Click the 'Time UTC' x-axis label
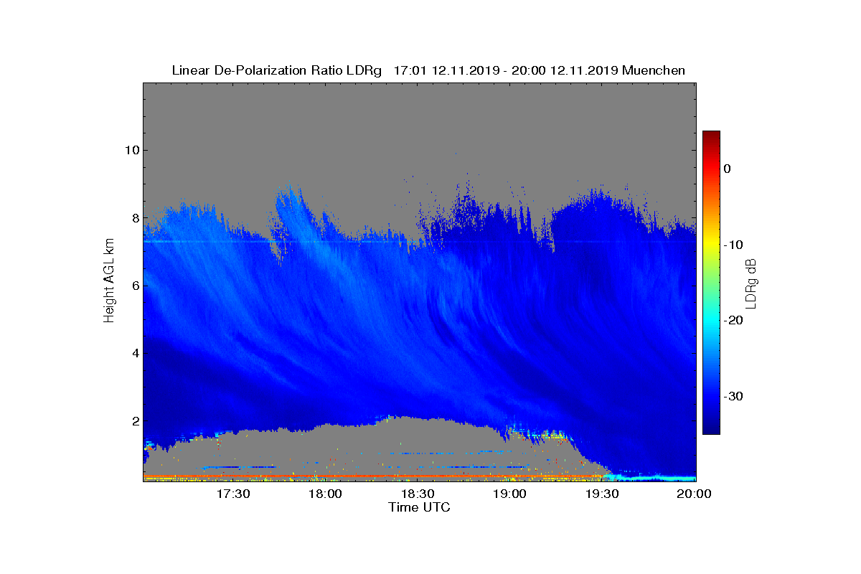Screen dimensions: 861x574 [419, 507]
